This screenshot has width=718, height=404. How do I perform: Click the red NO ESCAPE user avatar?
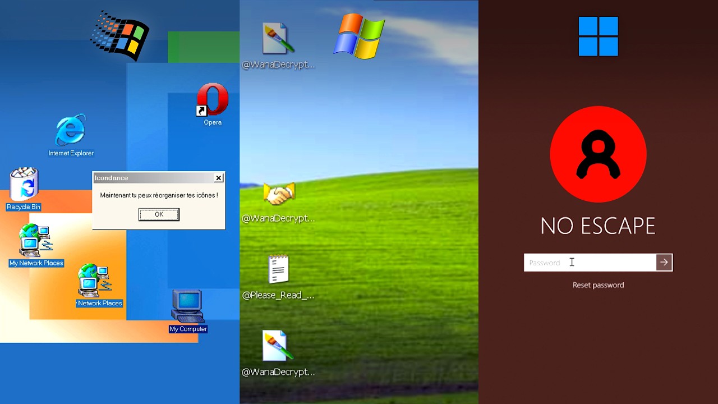(x=598, y=154)
